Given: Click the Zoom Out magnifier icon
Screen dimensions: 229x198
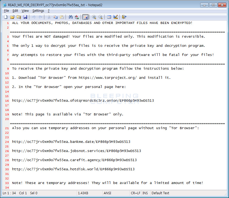Looking at the screenshot, I should pos(101,17).
